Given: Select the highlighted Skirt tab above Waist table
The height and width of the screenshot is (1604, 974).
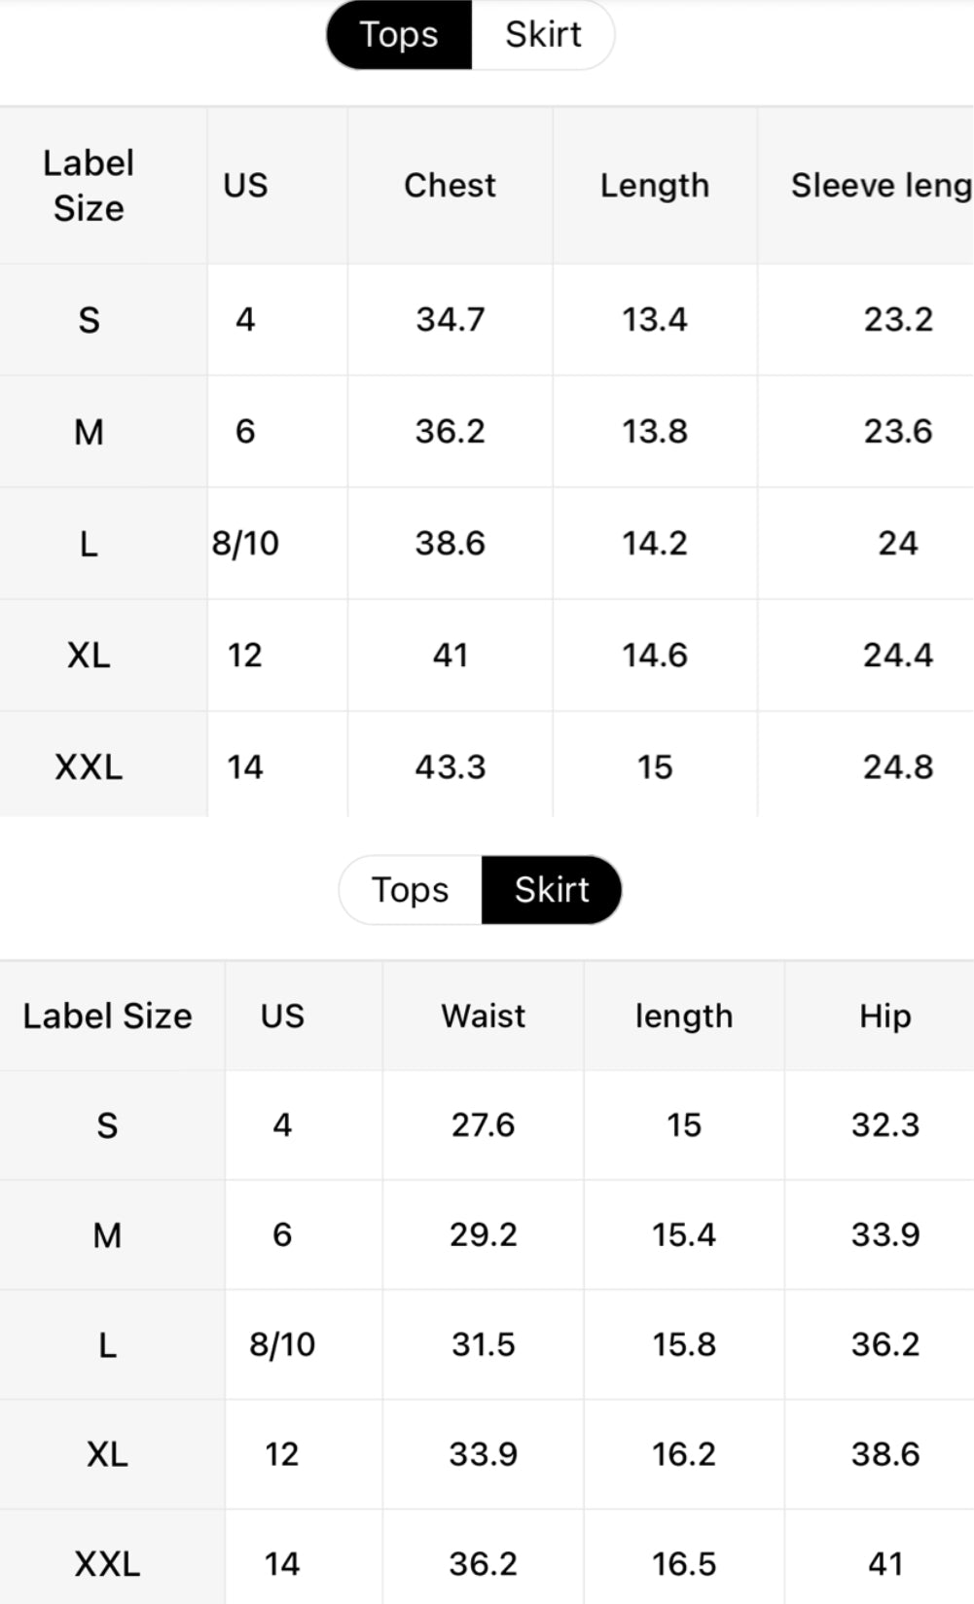Looking at the screenshot, I should (552, 890).
